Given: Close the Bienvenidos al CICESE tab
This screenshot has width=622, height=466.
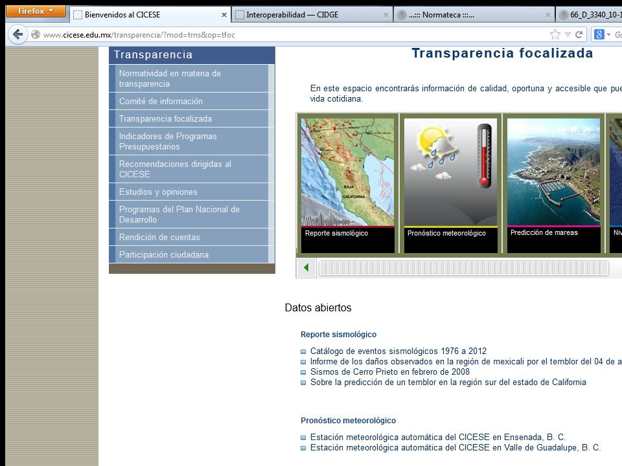Looking at the screenshot, I should (224, 15).
